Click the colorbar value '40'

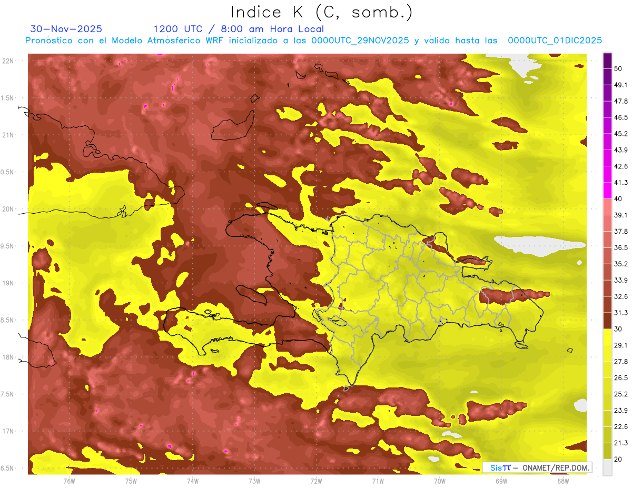(x=619, y=198)
